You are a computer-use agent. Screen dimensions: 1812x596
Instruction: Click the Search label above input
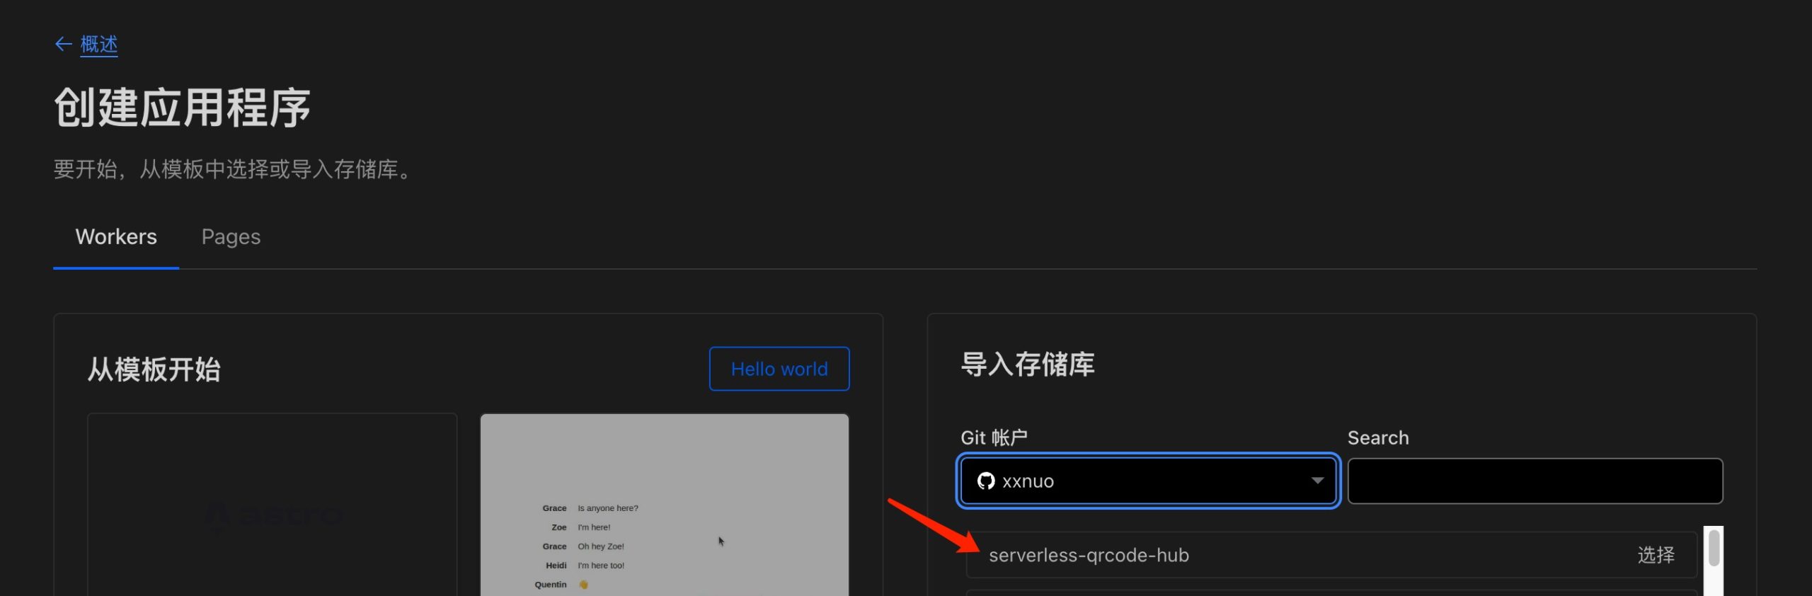click(x=1378, y=437)
